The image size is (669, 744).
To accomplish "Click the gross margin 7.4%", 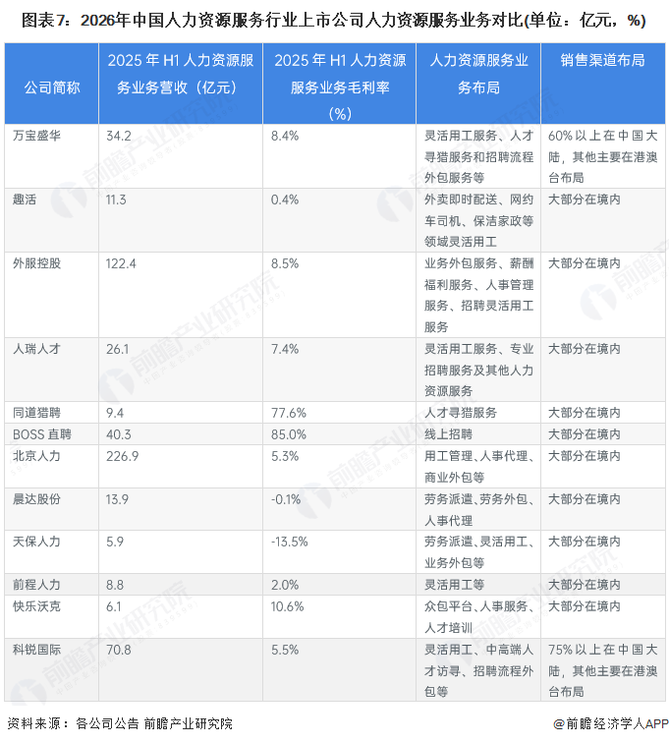I will point(285,349).
